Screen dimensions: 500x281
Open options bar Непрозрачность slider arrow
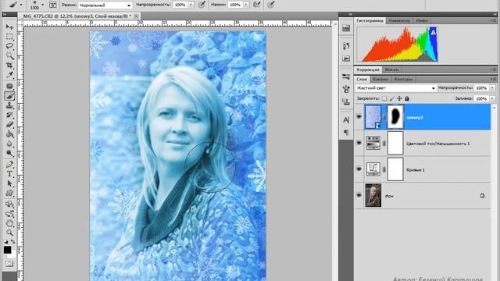point(191,5)
